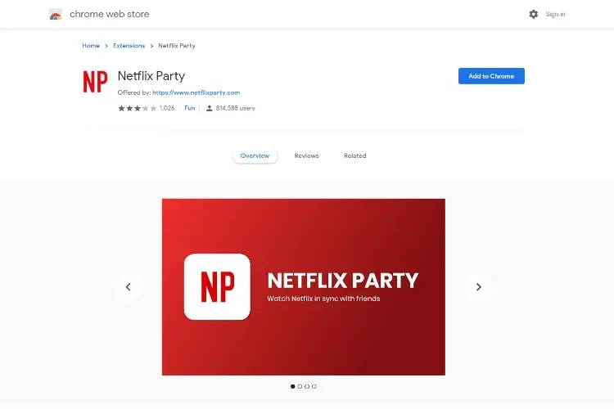The height and width of the screenshot is (409, 614).
Task: Switch to the Related tab
Action: 355,155
